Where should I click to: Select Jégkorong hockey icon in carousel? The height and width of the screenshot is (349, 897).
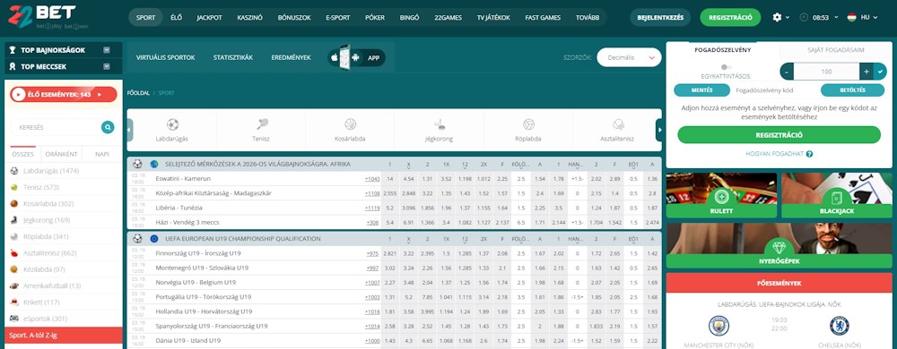440,124
